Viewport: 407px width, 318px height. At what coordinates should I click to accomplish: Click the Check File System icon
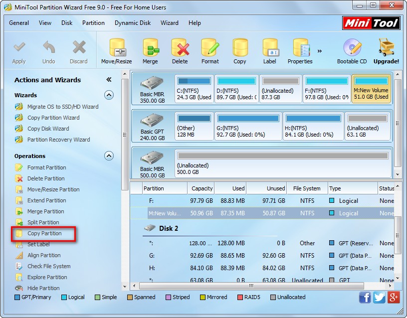click(19, 266)
